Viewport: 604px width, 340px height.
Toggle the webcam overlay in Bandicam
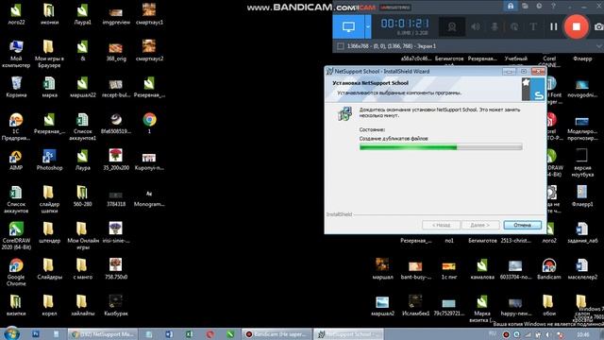coord(451,26)
